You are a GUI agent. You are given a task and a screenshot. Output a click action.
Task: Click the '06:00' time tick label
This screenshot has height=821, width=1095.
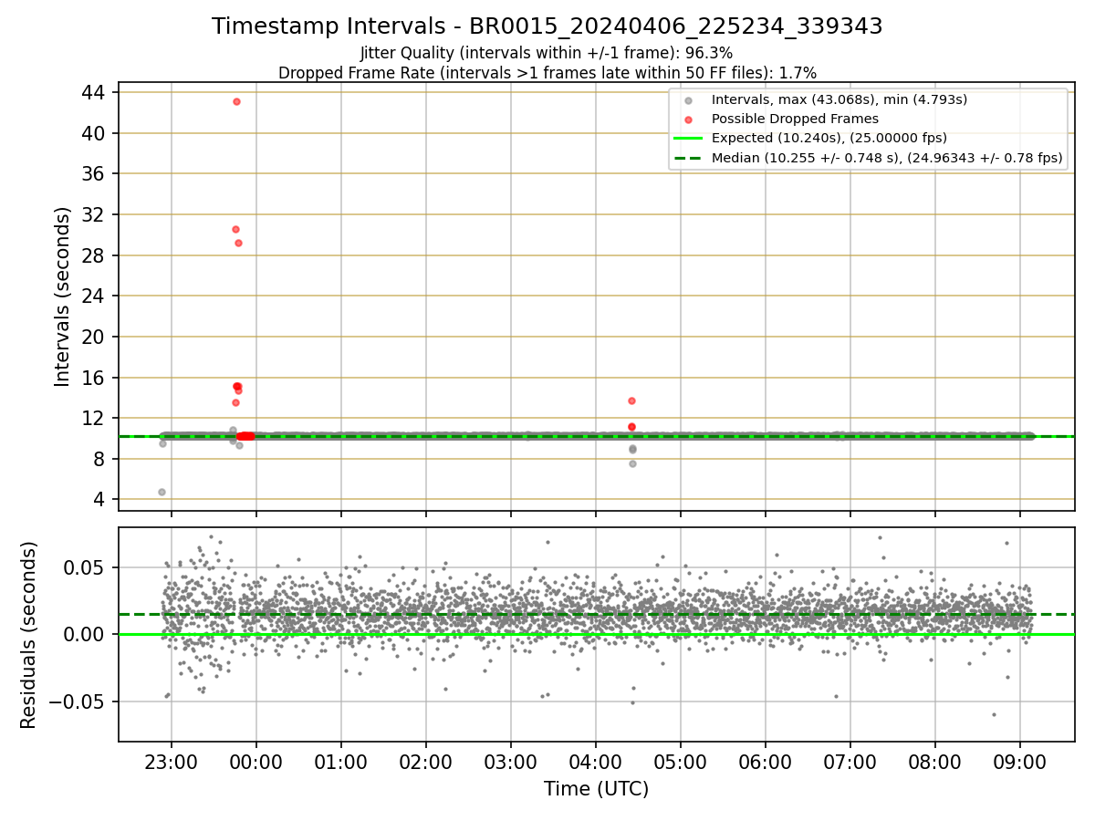point(765,763)
